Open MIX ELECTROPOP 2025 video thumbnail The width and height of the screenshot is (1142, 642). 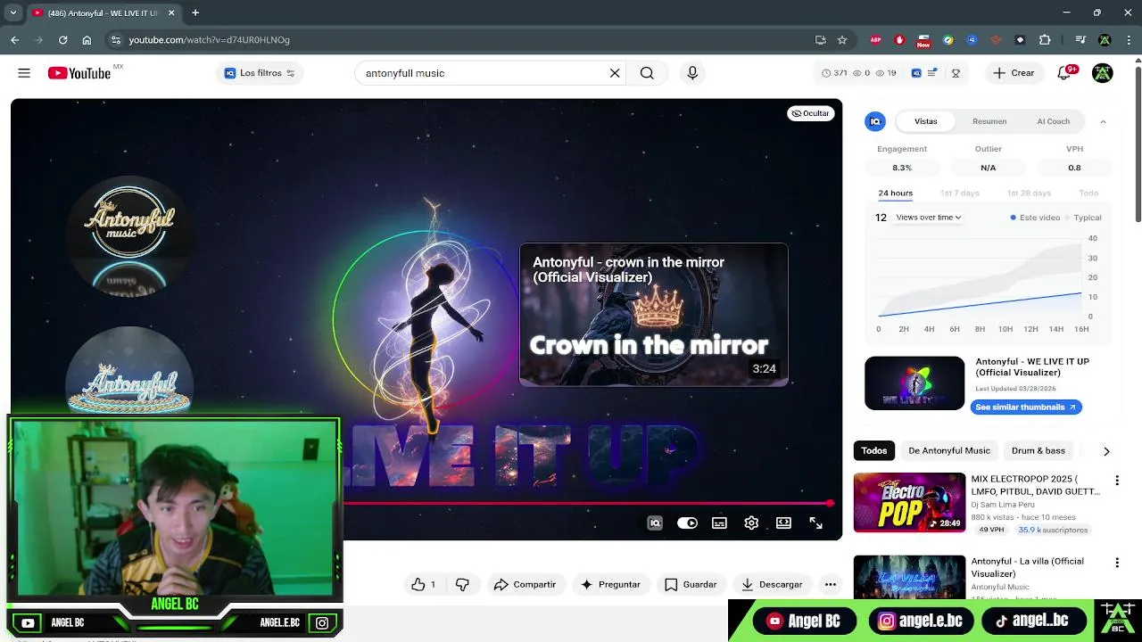coord(909,502)
